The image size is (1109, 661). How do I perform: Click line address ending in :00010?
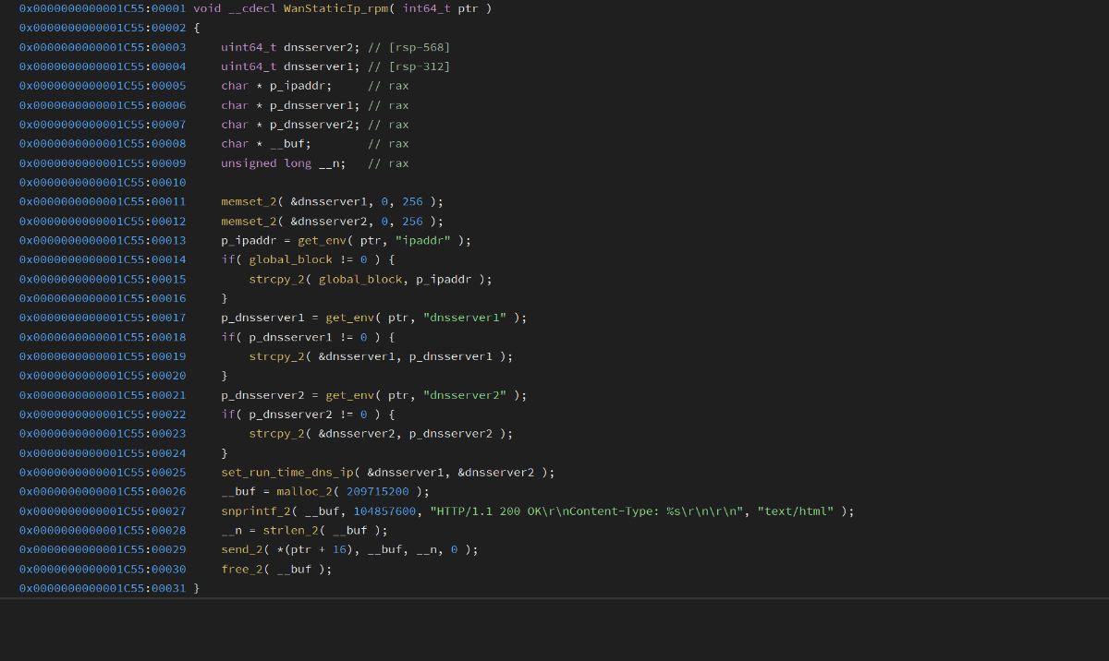[x=102, y=183]
